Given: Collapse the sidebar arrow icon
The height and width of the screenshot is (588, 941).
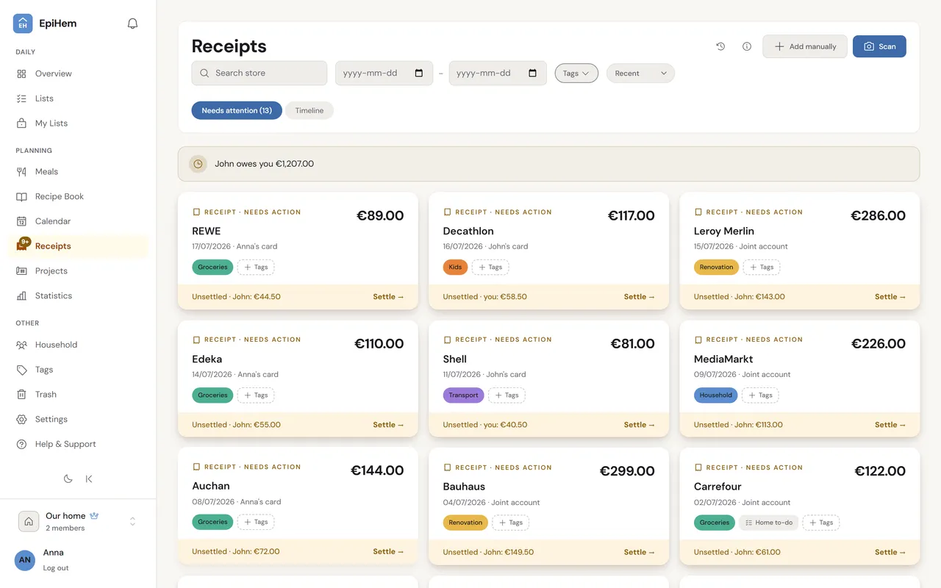Looking at the screenshot, I should [x=89, y=478].
